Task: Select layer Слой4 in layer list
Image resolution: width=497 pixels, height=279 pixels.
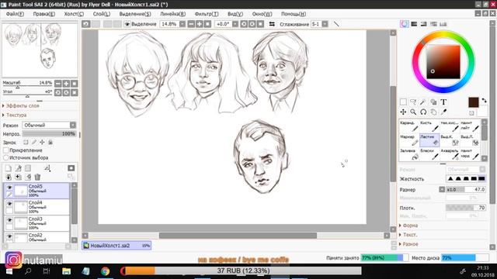Action: (37, 207)
